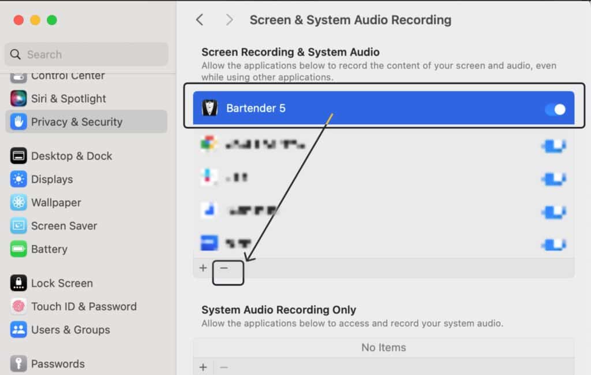Click the green Battery icon

(x=18, y=249)
